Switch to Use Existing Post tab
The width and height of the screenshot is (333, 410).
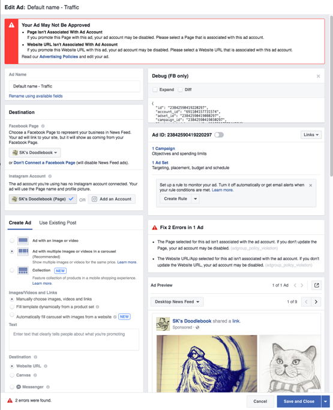point(58,223)
